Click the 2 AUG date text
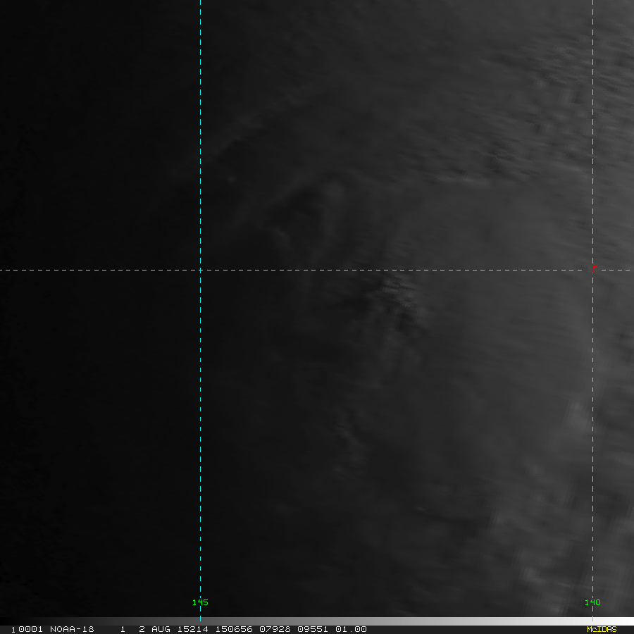634x634 pixels. tap(154, 629)
